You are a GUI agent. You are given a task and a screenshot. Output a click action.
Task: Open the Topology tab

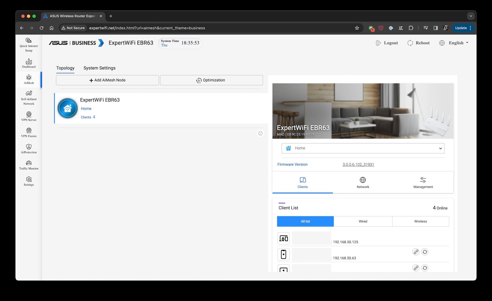[x=65, y=68]
